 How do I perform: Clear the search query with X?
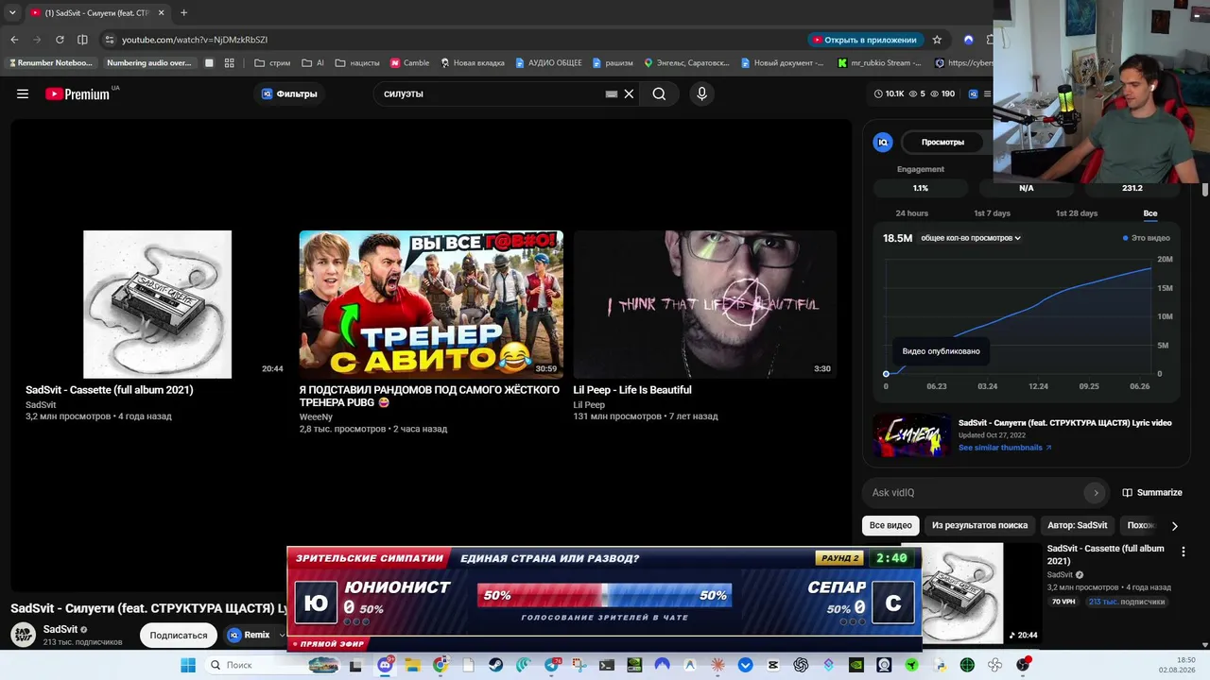629,93
